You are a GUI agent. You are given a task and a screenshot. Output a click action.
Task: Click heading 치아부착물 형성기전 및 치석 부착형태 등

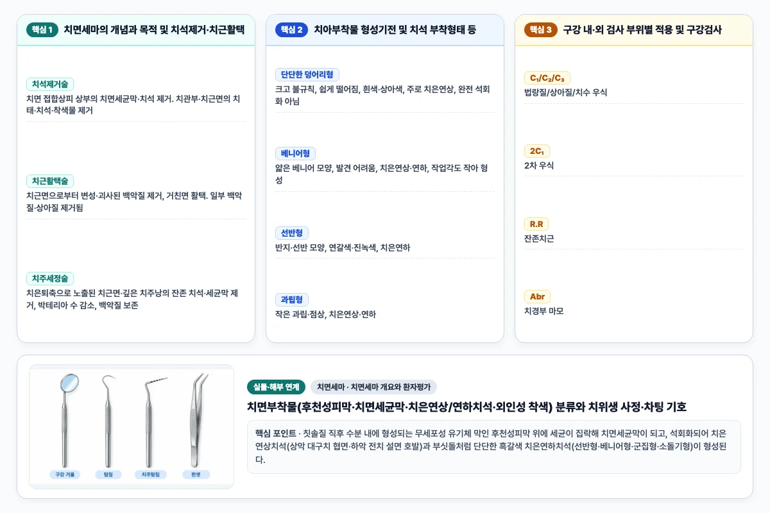[x=395, y=29]
